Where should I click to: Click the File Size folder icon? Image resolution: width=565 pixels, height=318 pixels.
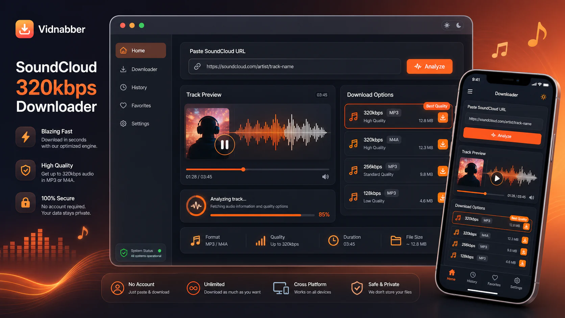(396, 241)
